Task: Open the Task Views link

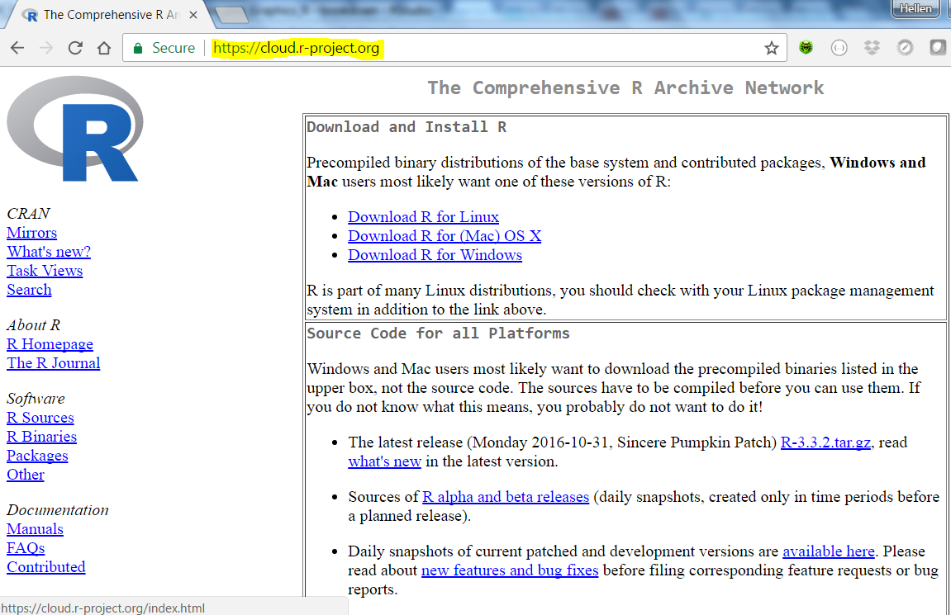Action: (45, 270)
